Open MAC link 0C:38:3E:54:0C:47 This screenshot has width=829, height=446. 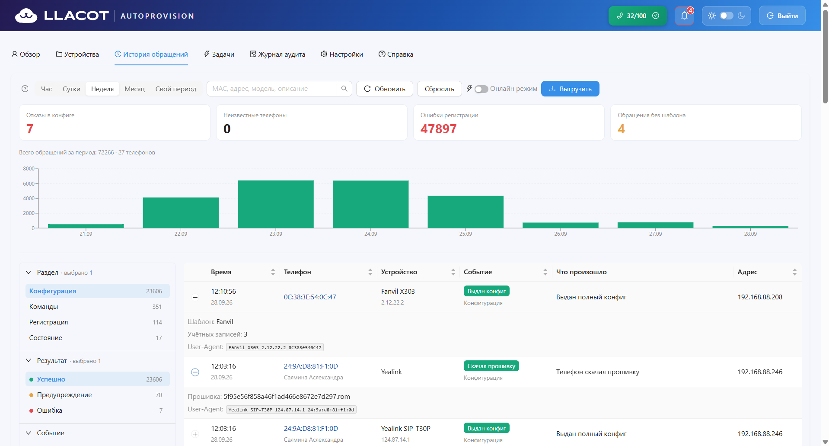click(x=310, y=297)
